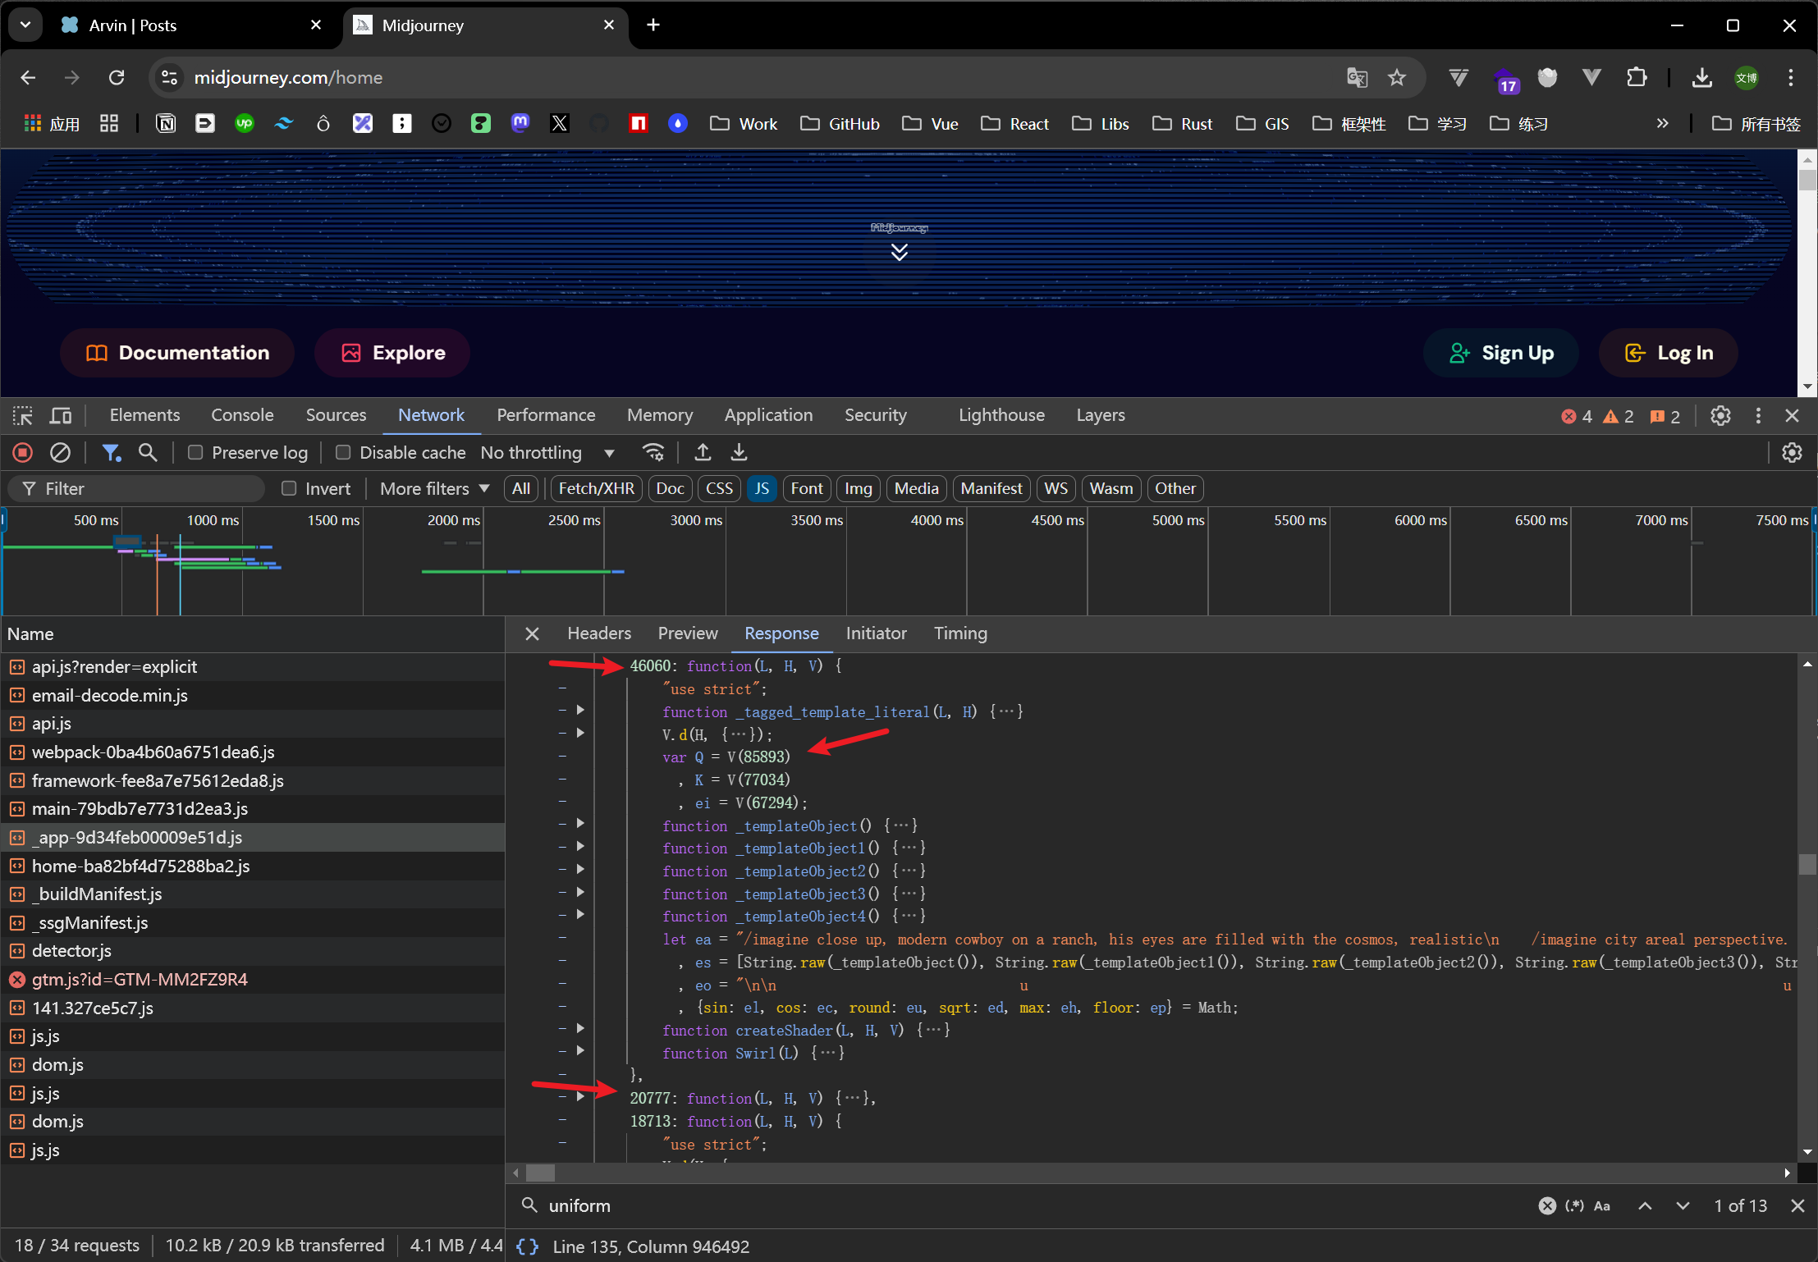The width and height of the screenshot is (1818, 1262).
Task: Tick the Invert filter checkbox
Action: coord(289,488)
